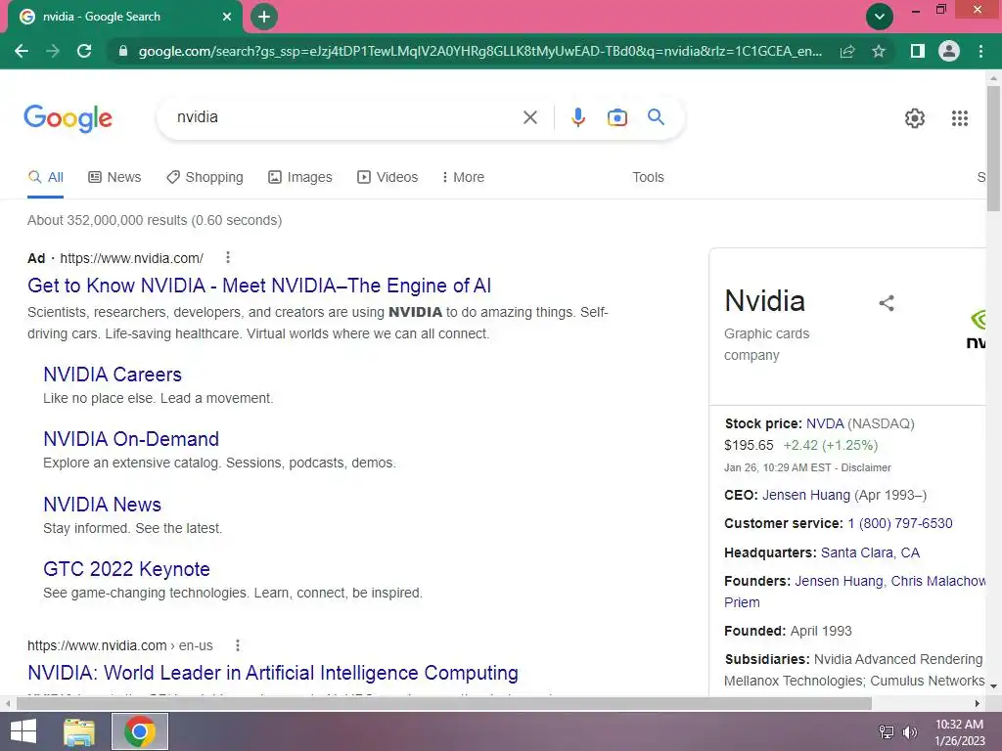Open search Tools options
The height and width of the screenshot is (751, 1002).
[648, 178]
